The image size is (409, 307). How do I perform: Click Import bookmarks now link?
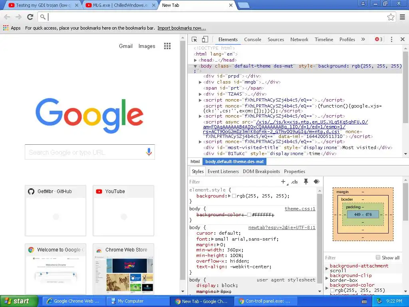(x=182, y=28)
